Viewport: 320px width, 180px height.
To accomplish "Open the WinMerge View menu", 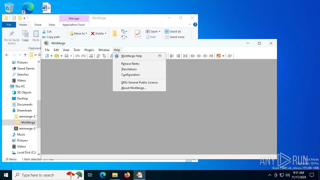I will coord(66,50).
